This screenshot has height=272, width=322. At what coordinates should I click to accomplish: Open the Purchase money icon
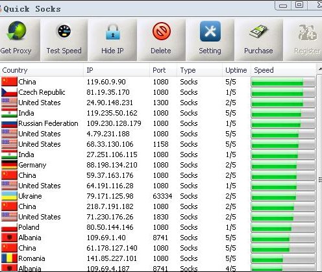258,32
